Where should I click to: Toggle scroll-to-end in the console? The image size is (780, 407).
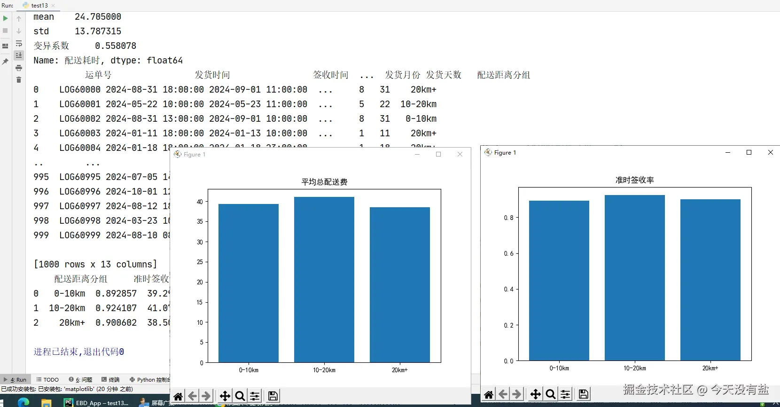tap(19, 55)
